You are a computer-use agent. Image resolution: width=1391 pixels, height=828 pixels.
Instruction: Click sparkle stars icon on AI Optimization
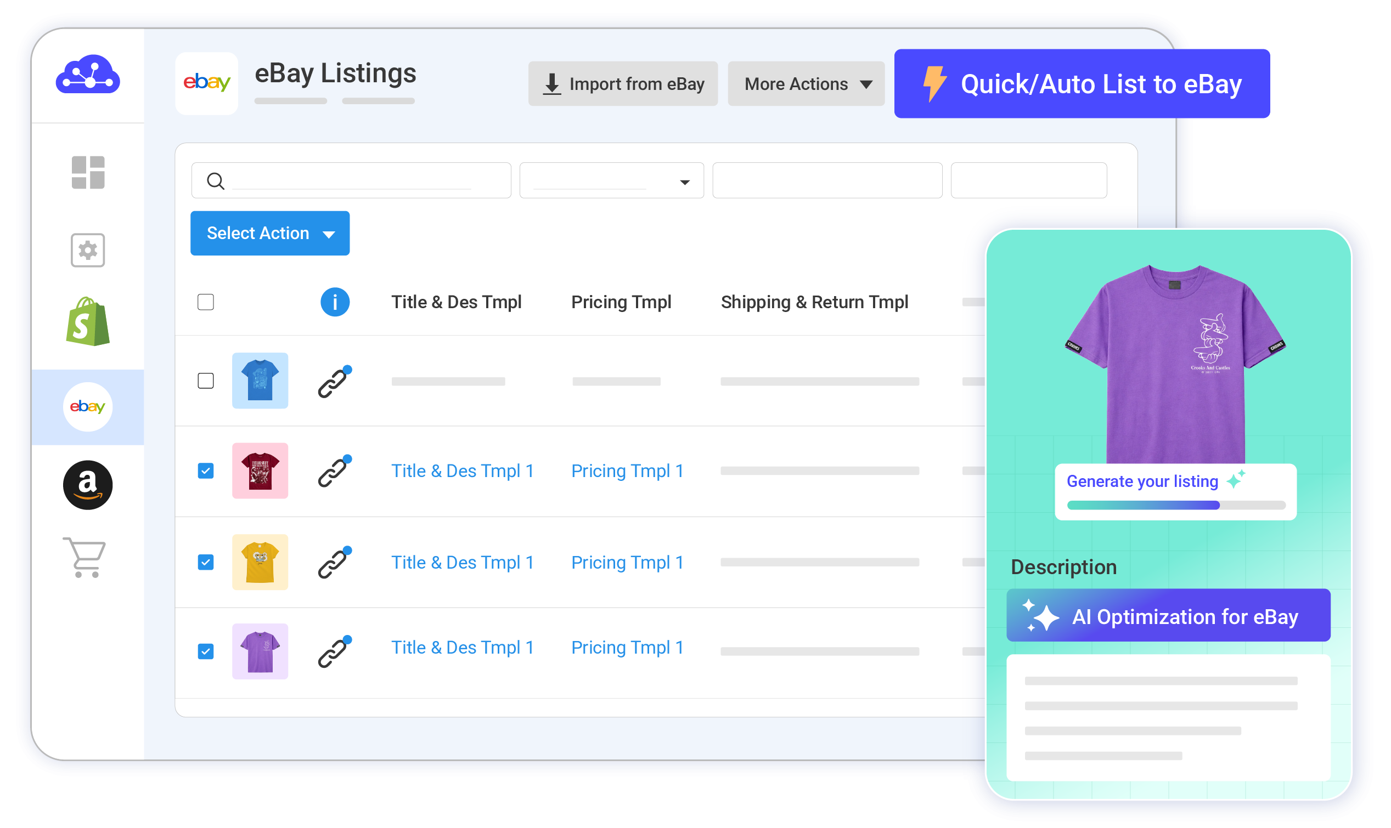(x=1041, y=616)
